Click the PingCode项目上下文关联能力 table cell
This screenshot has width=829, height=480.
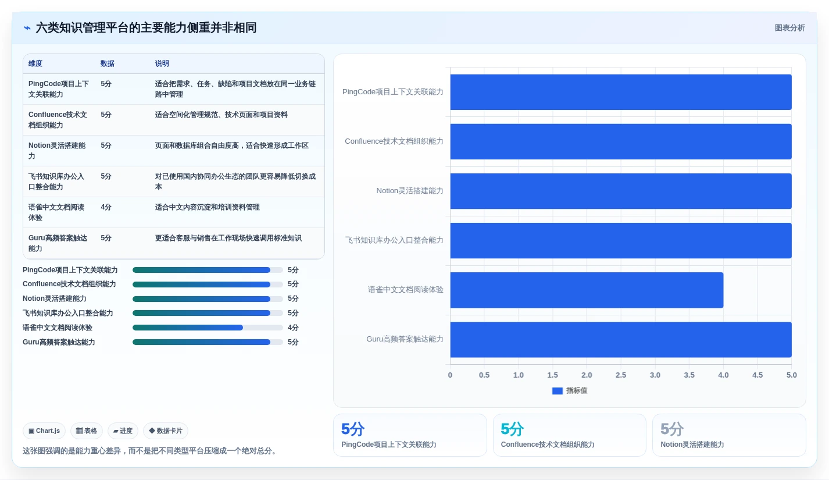point(59,89)
